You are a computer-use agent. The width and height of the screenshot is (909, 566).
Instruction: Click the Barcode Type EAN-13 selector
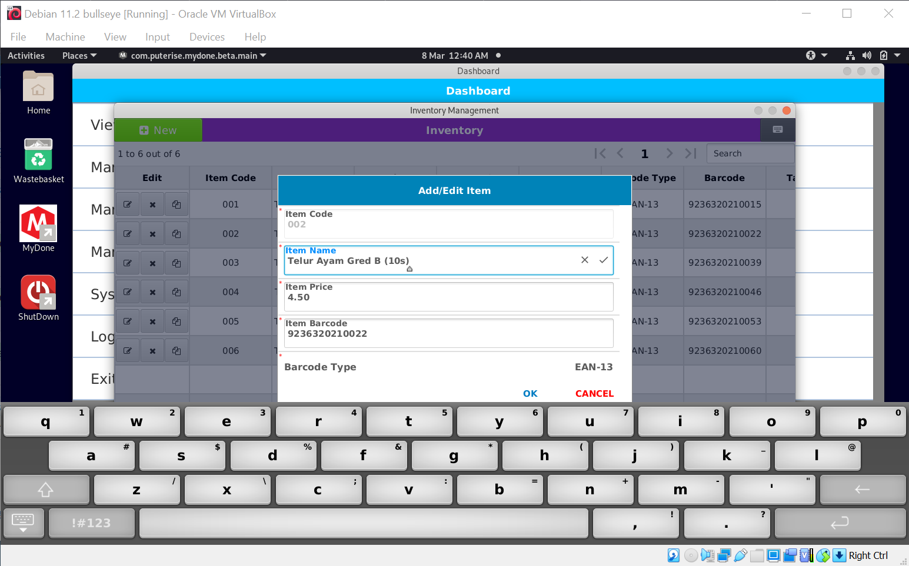(448, 367)
